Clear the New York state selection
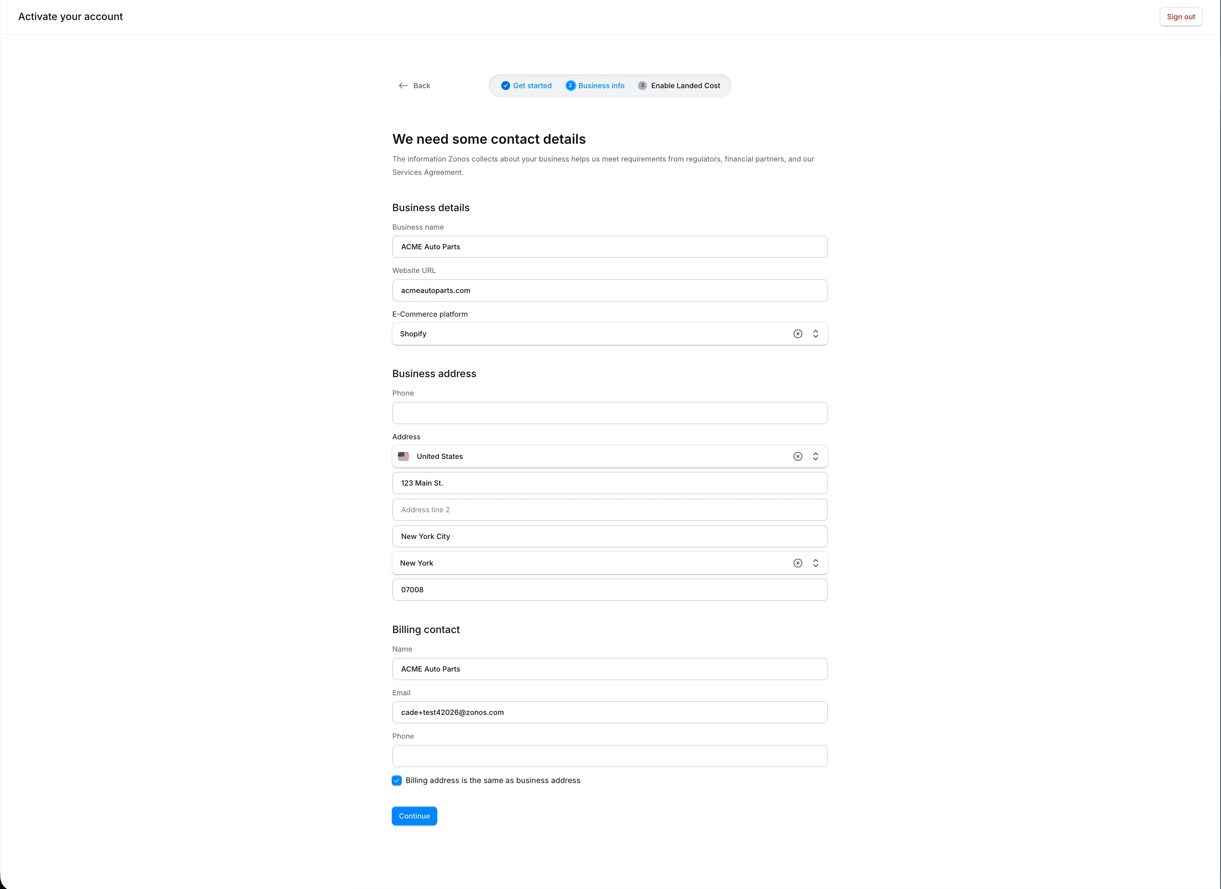 pos(797,563)
